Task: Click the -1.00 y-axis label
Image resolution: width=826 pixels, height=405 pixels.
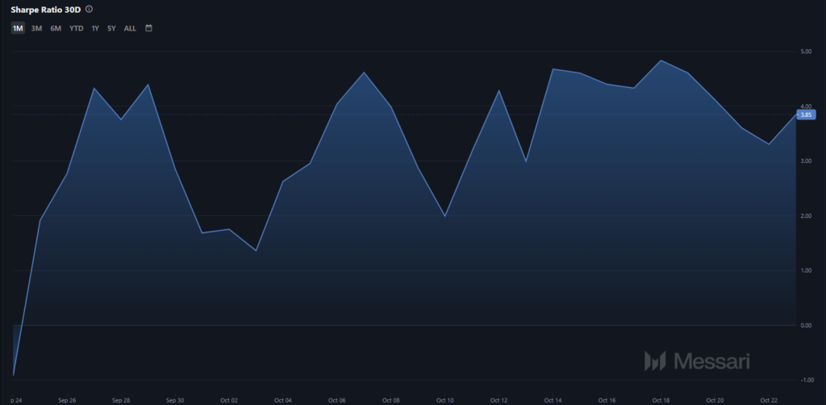Action: pyautogui.click(x=806, y=380)
